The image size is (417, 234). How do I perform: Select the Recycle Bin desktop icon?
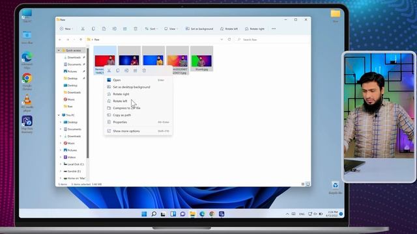(336, 188)
